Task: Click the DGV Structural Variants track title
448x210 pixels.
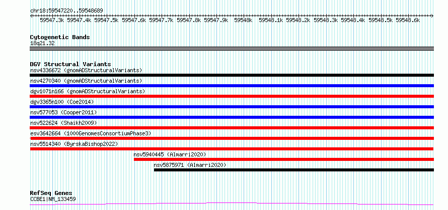Action: coord(70,64)
